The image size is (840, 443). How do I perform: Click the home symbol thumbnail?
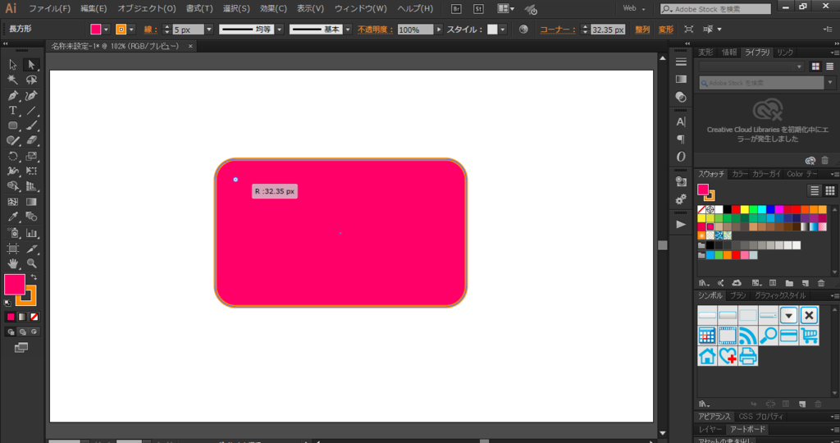coord(707,356)
